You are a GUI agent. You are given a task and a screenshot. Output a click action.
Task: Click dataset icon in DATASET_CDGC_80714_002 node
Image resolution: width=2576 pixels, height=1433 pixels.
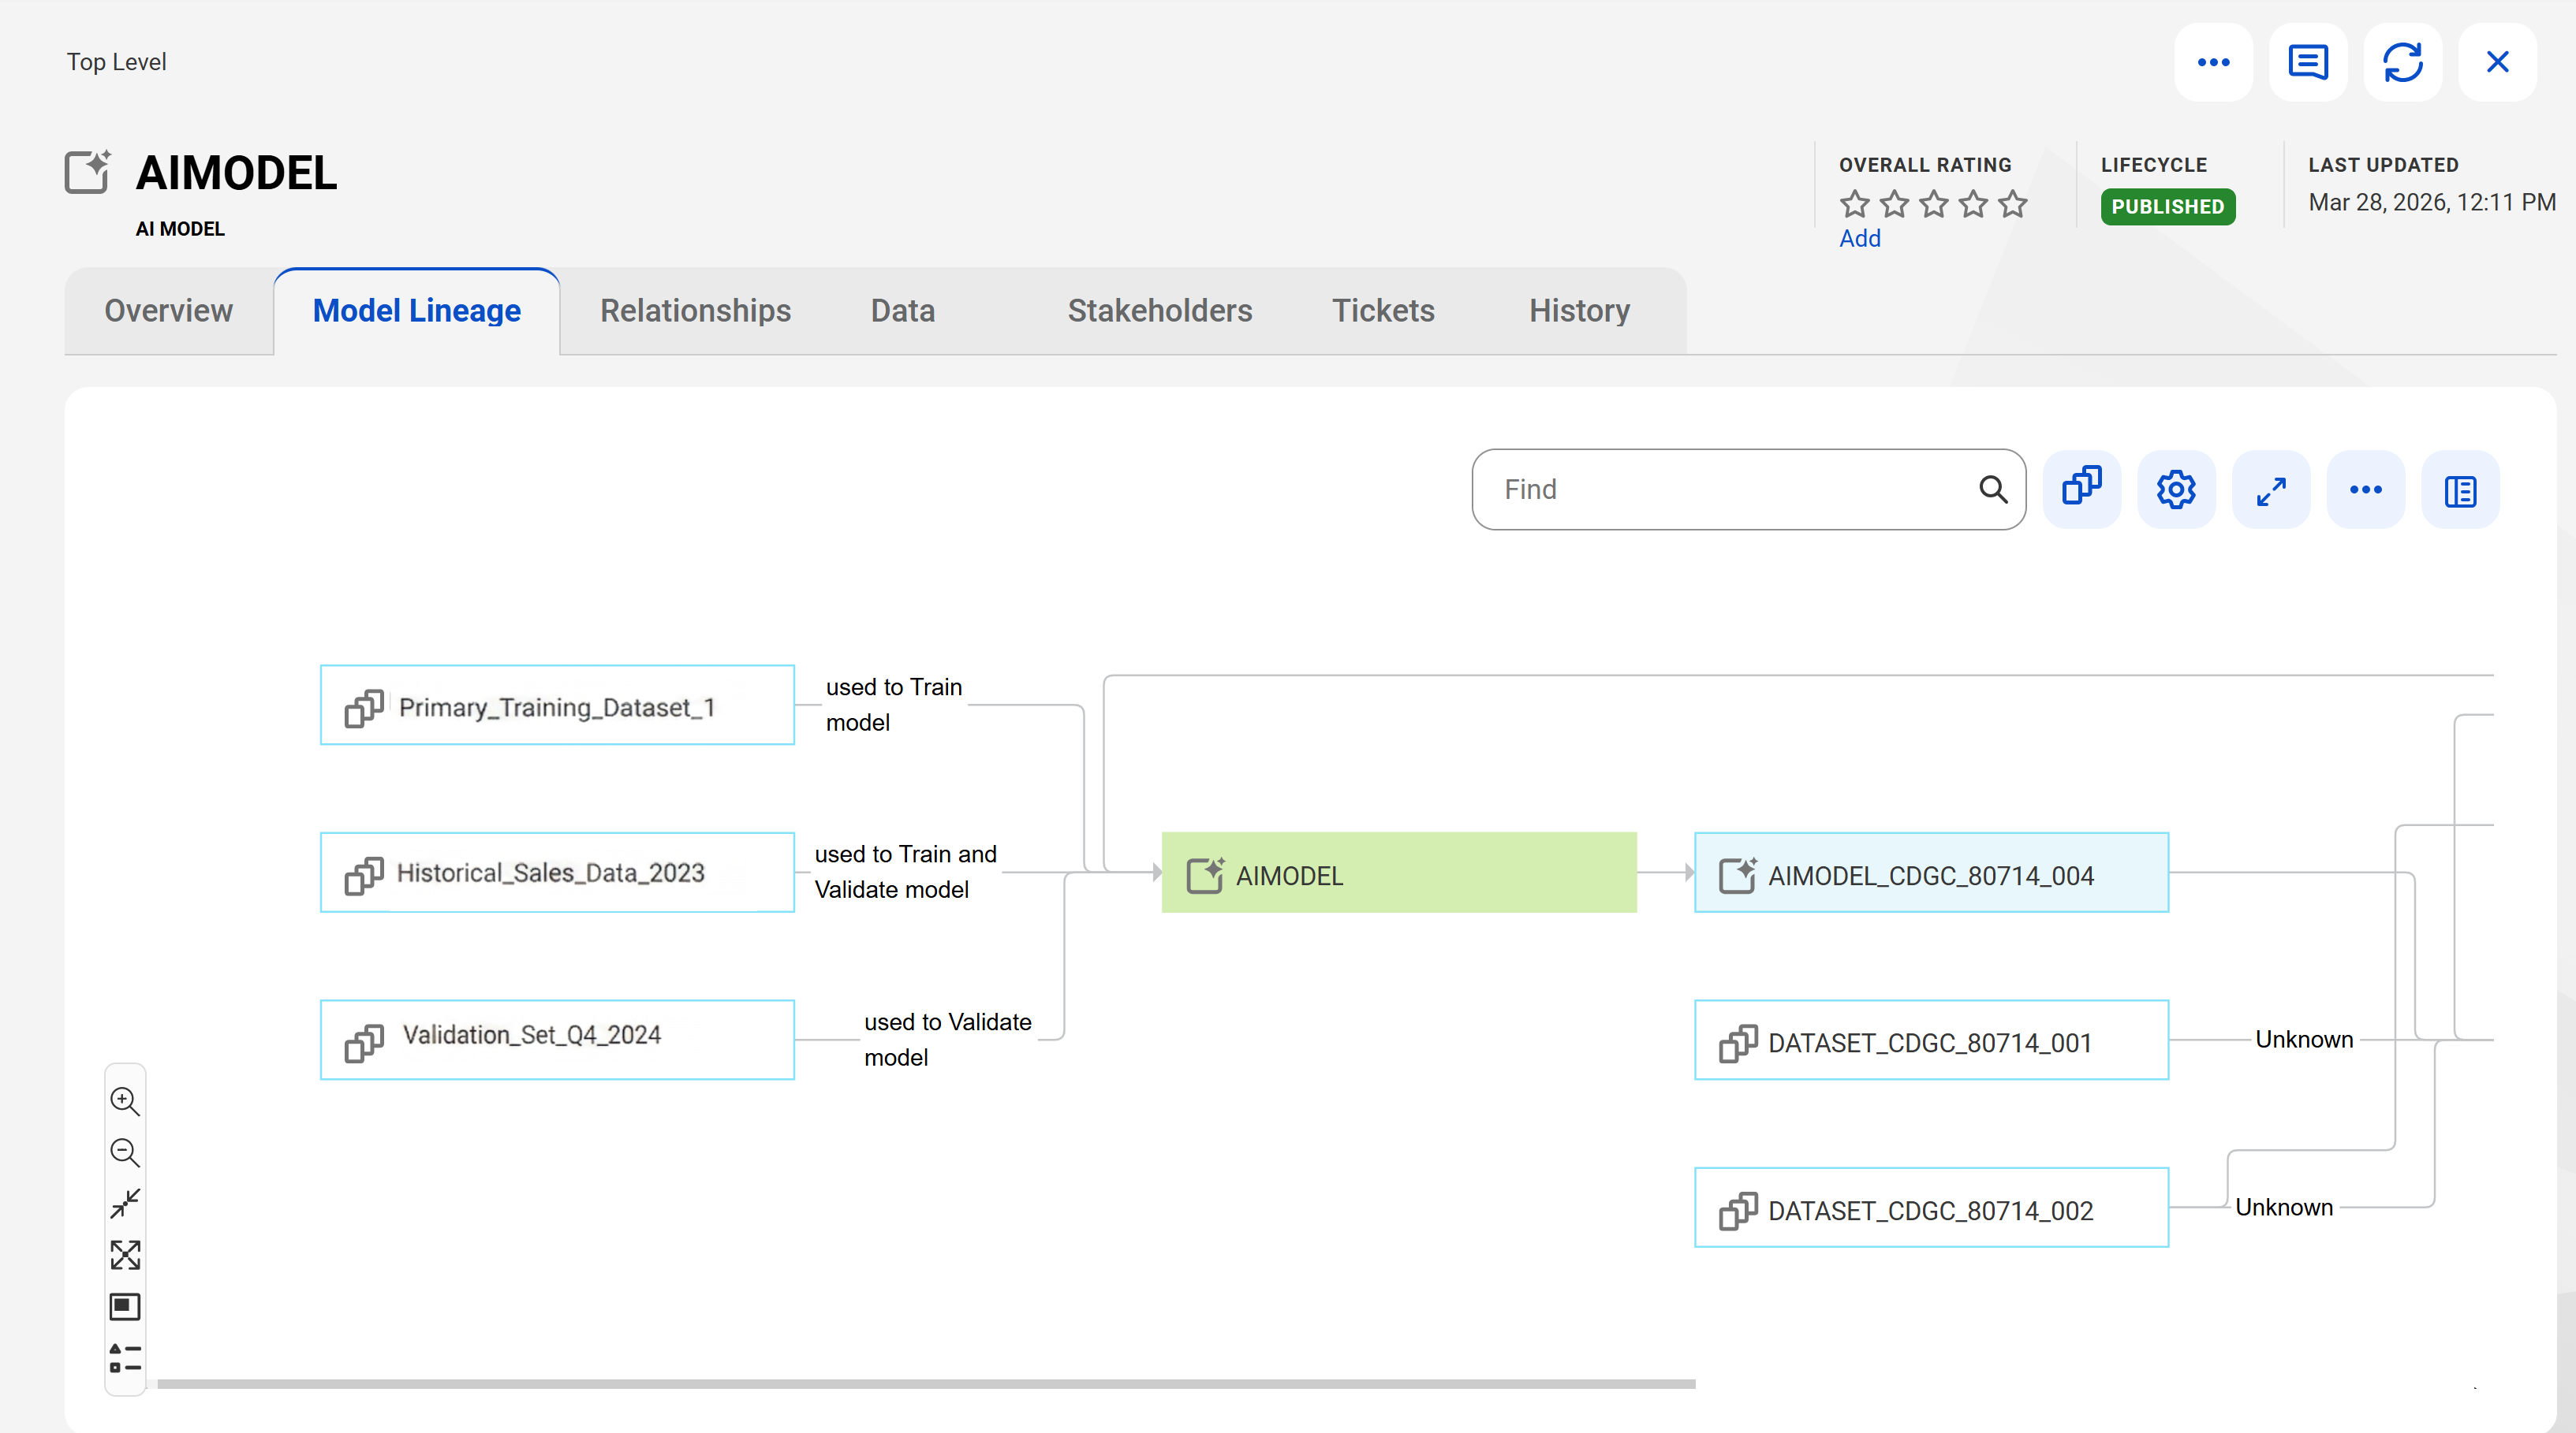[x=1738, y=1210]
